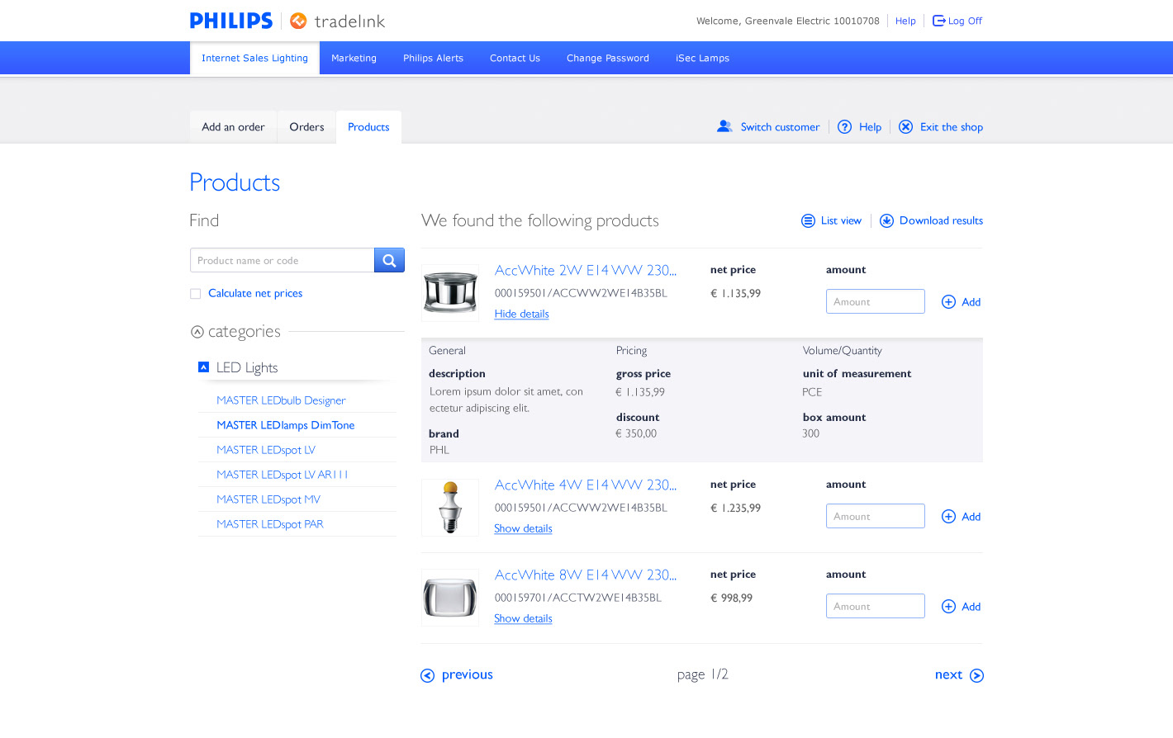Show details of AccWhite 8W
1173x738 pixels.
(523, 618)
